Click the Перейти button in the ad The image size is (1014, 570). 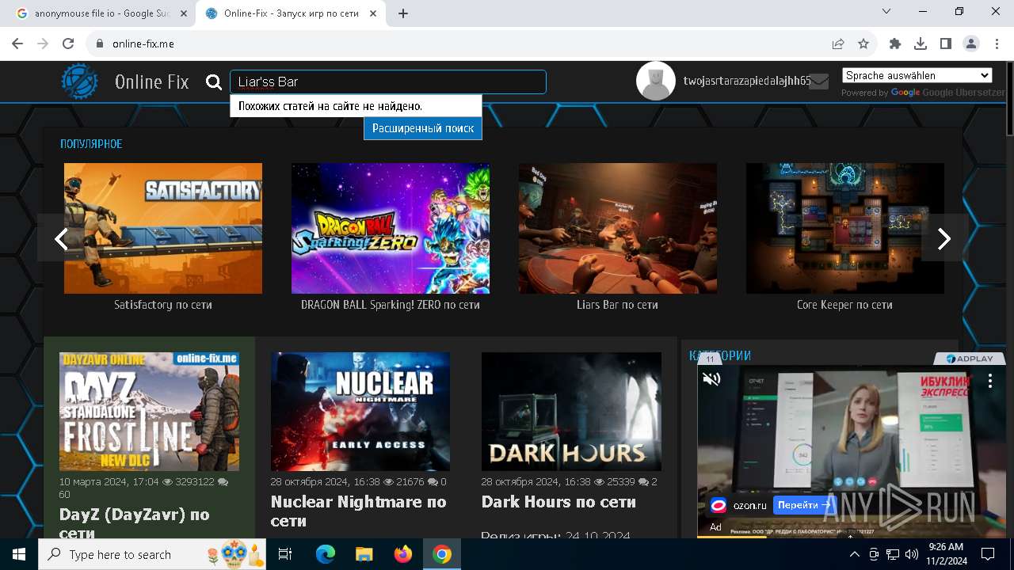pyautogui.click(x=804, y=504)
